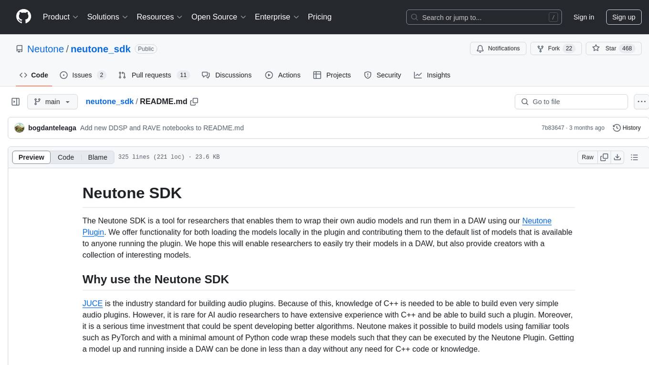The height and width of the screenshot is (365, 649).
Task: Open bogdanteleaga's avatar
Action: pyautogui.click(x=20, y=128)
